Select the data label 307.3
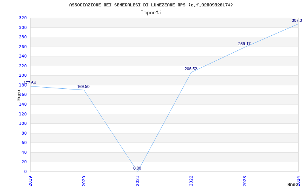302x188 pixels. tap(297, 21)
